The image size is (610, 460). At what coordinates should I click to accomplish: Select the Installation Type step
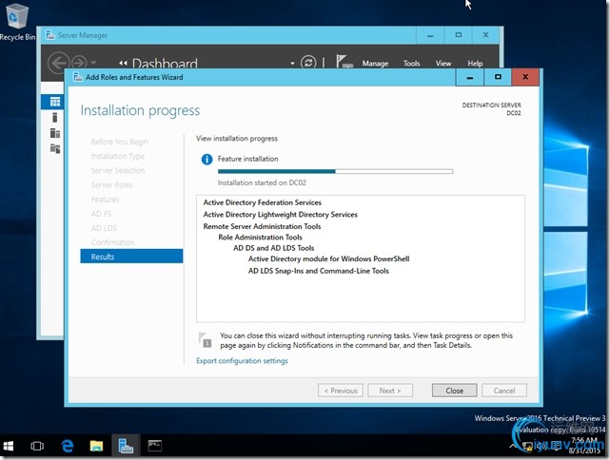point(117,156)
